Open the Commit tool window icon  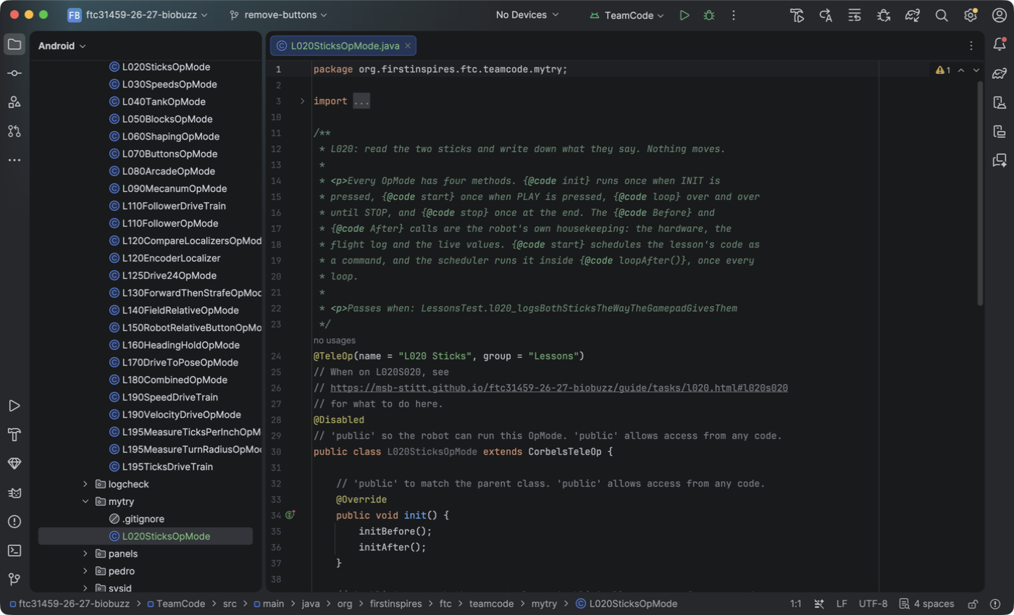tap(14, 73)
